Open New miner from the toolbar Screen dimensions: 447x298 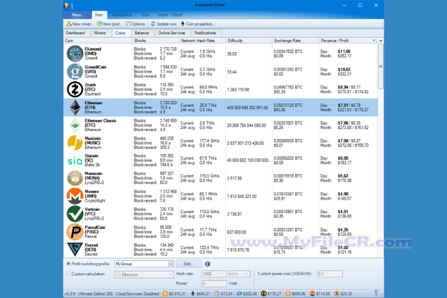(x=80, y=24)
